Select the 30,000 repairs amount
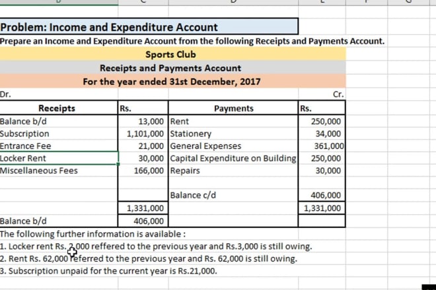 click(322, 171)
